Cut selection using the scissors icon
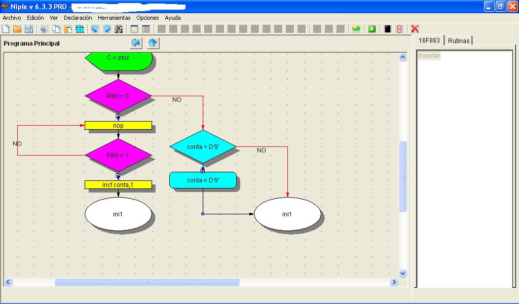Viewport: 519px width, 304px height. click(44, 29)
